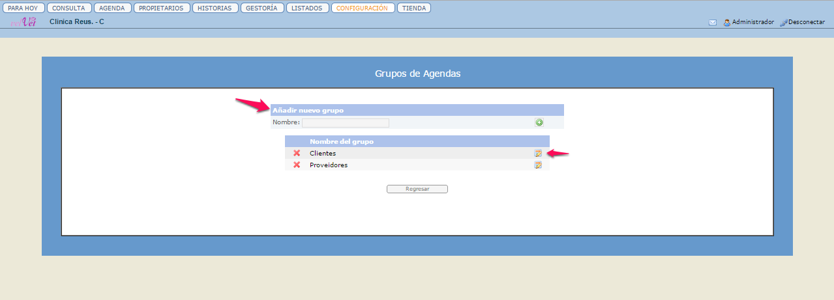Edit the Proveidores group
The height and width of the screenshot is (300, 834).
pyautogui.click(x=538, y=165)
